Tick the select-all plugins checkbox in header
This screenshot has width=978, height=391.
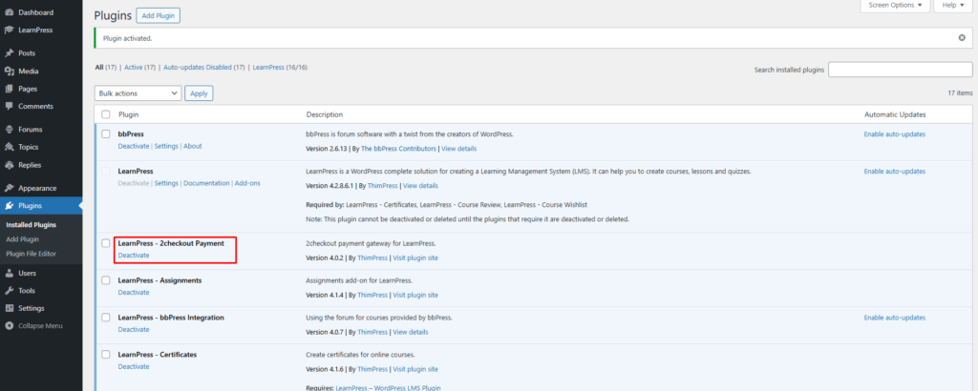click(105, 114)
